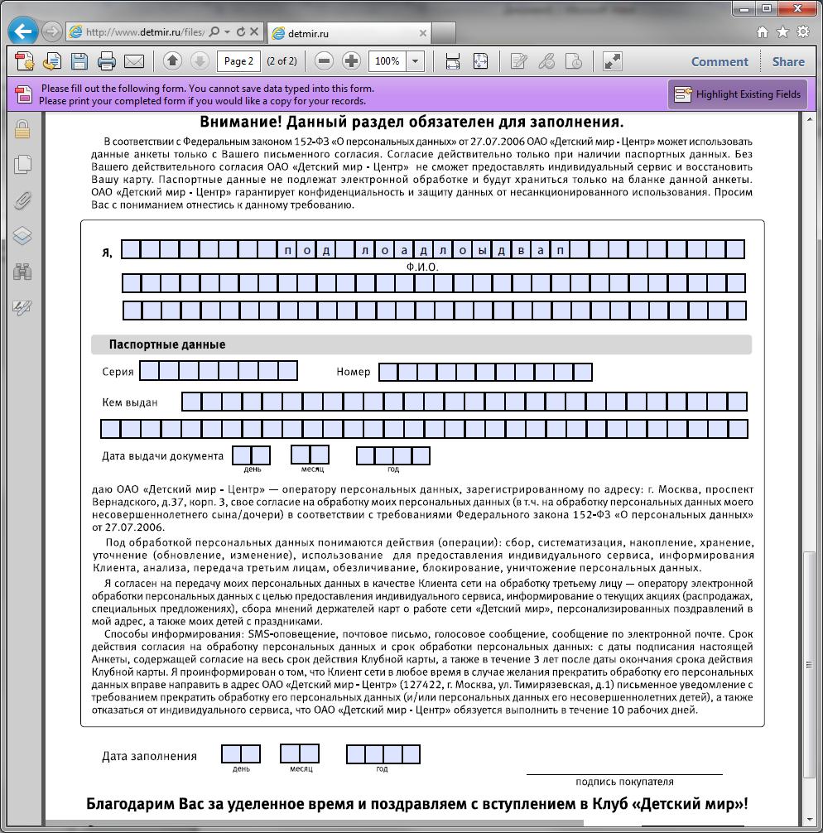Click the Create PDF online icon
Image resolution: width=823 pixels, height=833 pixels.
click(25, 61)
